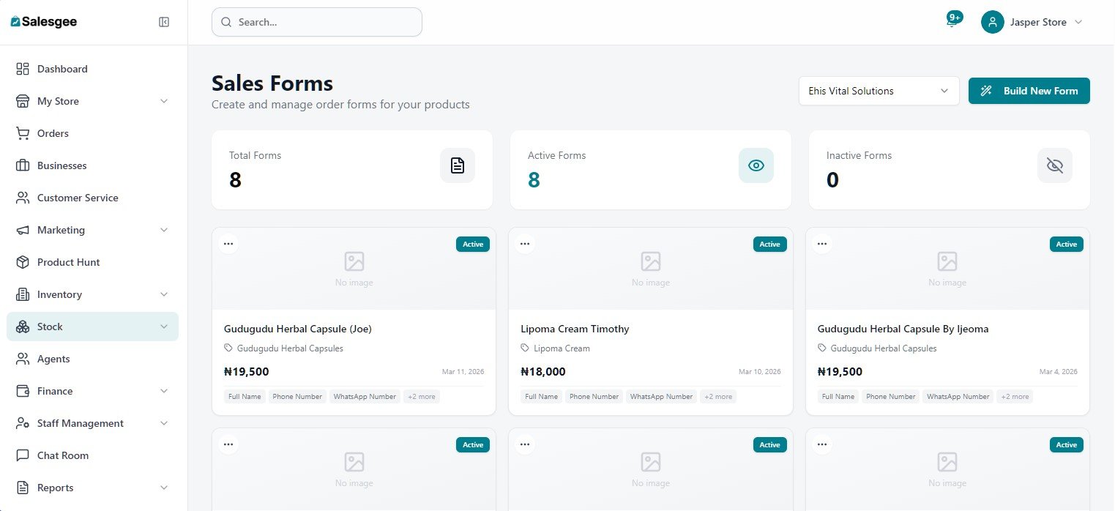Click Gudugudu Herbal Capsule (Joe) image placeholder
Screen dimensions: 1115x511
[x=354, y=268]
